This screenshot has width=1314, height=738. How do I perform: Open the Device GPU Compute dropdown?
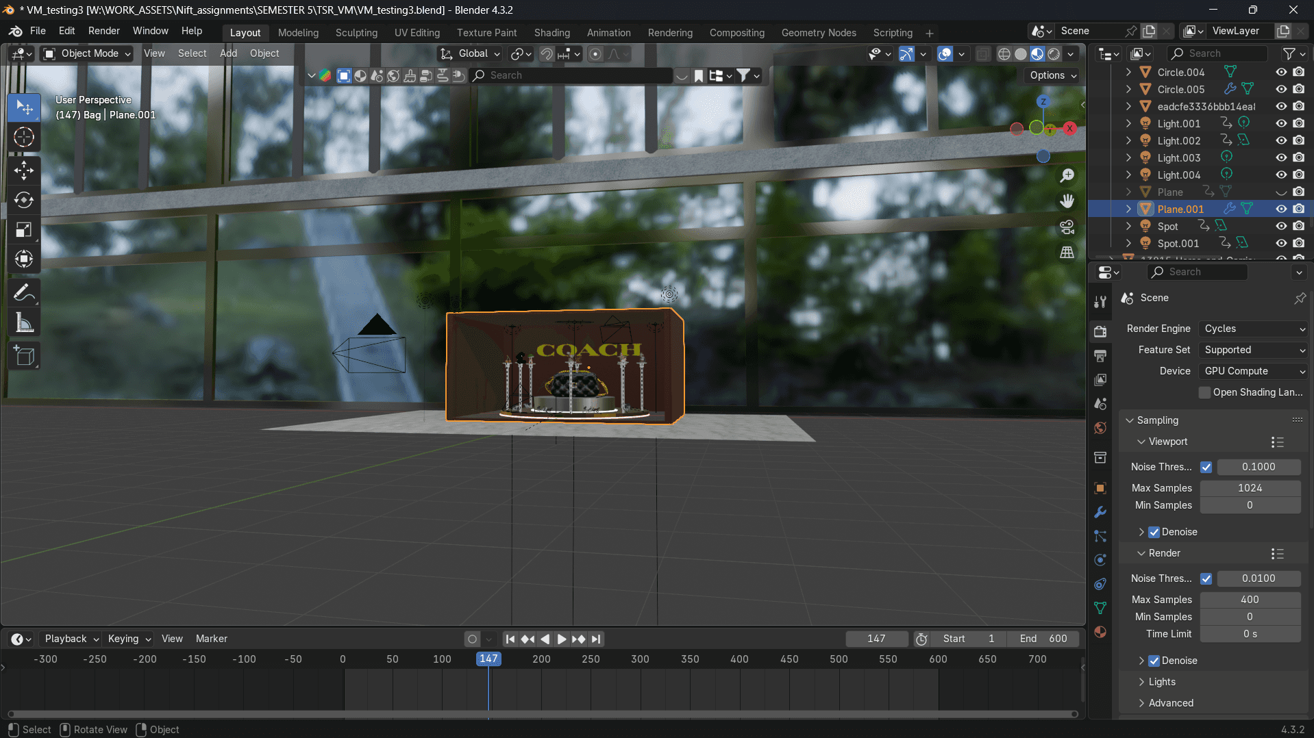[x=1254, y=371]
